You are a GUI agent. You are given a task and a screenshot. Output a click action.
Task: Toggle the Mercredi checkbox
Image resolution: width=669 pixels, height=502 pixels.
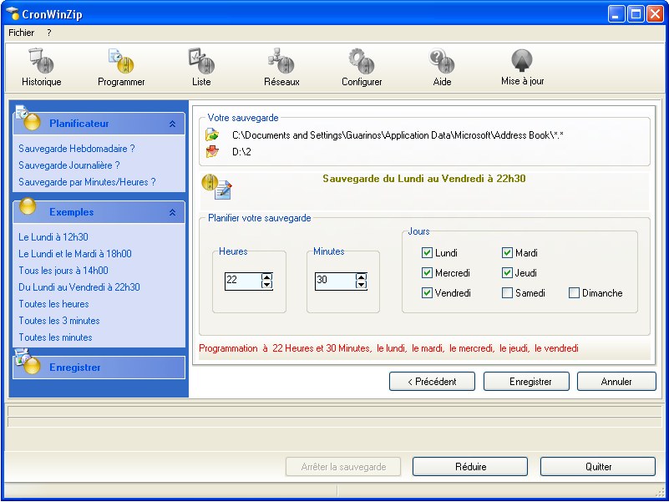coord(427,273)
